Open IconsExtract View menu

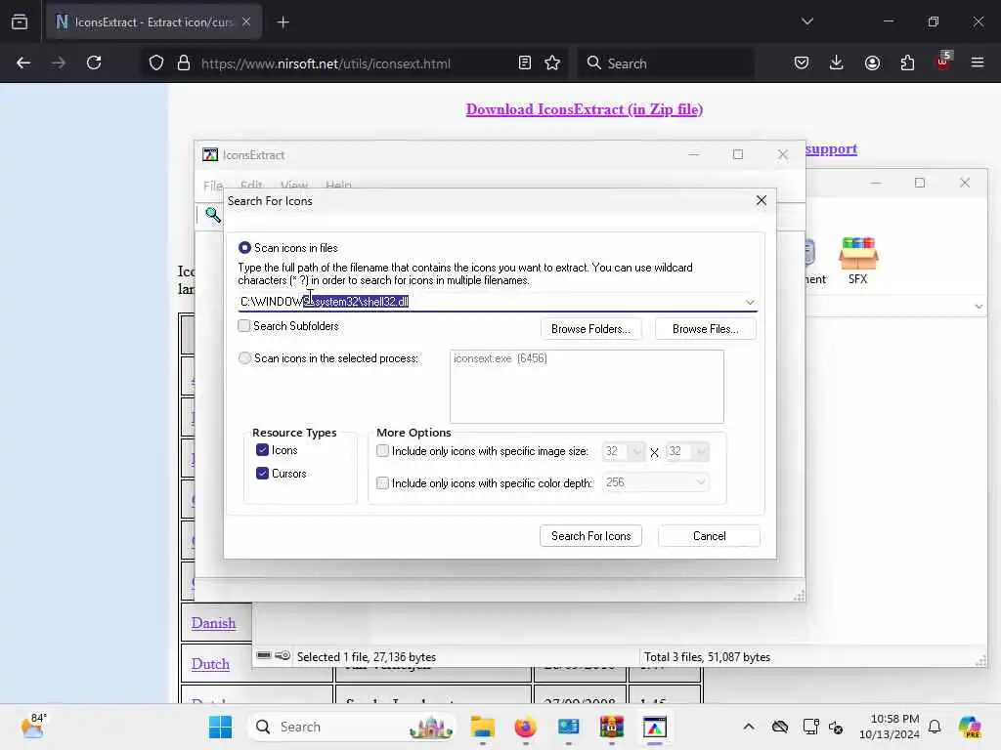pos(293,185)
